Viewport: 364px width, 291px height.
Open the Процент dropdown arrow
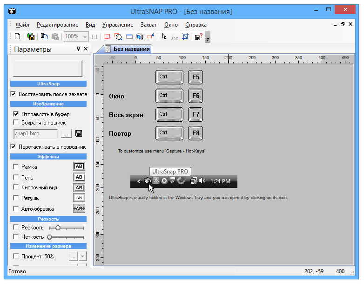click(x=82, y=256)
